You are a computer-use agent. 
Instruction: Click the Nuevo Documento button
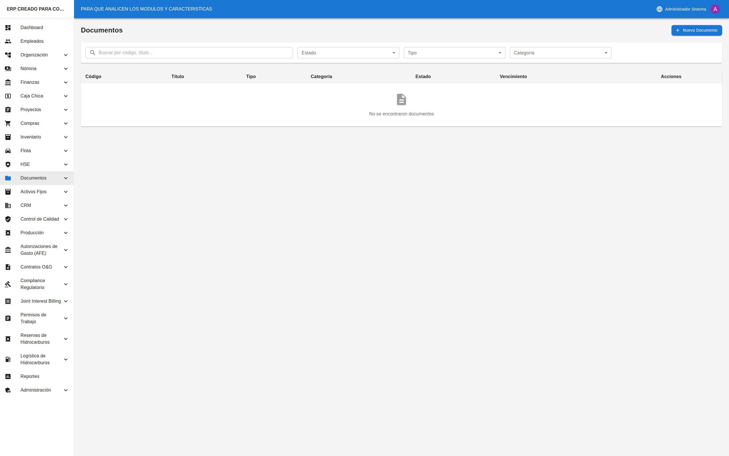click(697, 30)
